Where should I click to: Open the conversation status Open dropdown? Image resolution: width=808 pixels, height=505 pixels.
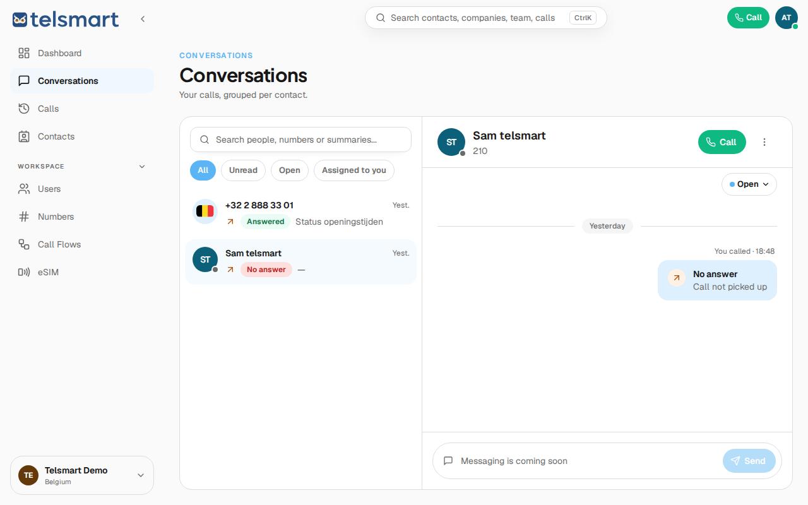(x=749, y=184)
